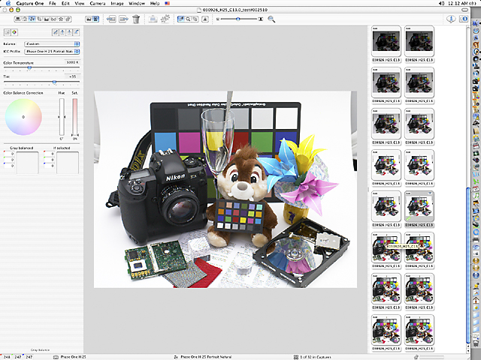
Task: Open the Apple menu
Action: [x=8, y=3]
